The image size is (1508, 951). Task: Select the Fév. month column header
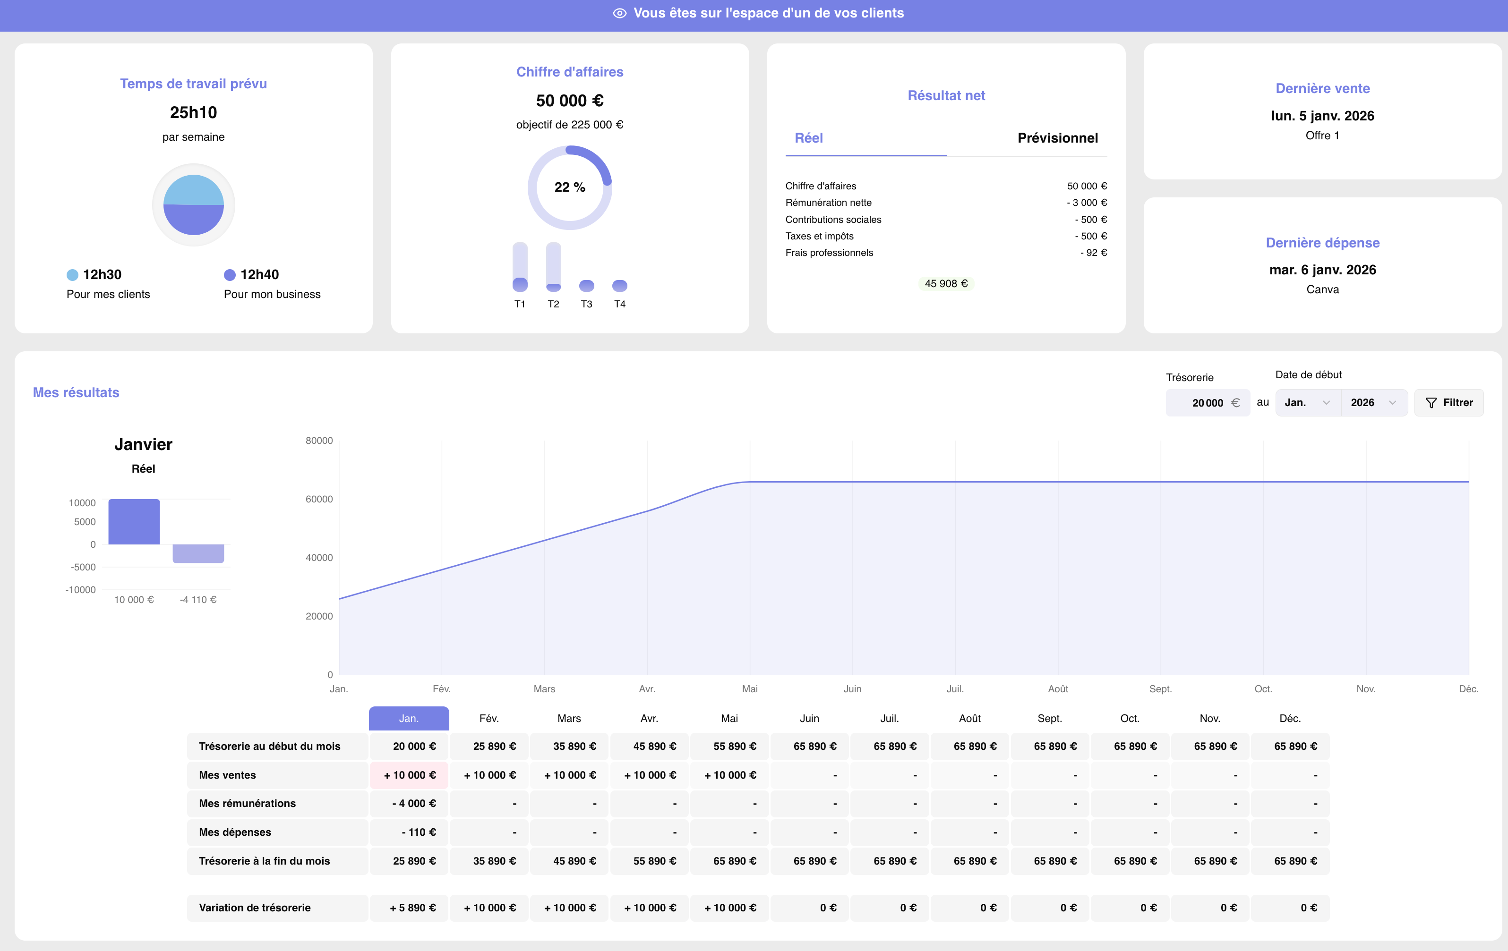[x=488, y=718]
